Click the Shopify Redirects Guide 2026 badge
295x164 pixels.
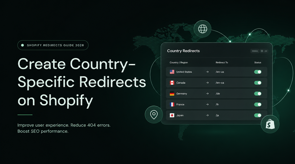pyautogui.click(x=53, y=45)
